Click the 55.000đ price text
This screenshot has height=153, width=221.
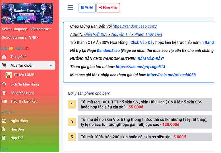pyautogui.click(x=136, y=107)
